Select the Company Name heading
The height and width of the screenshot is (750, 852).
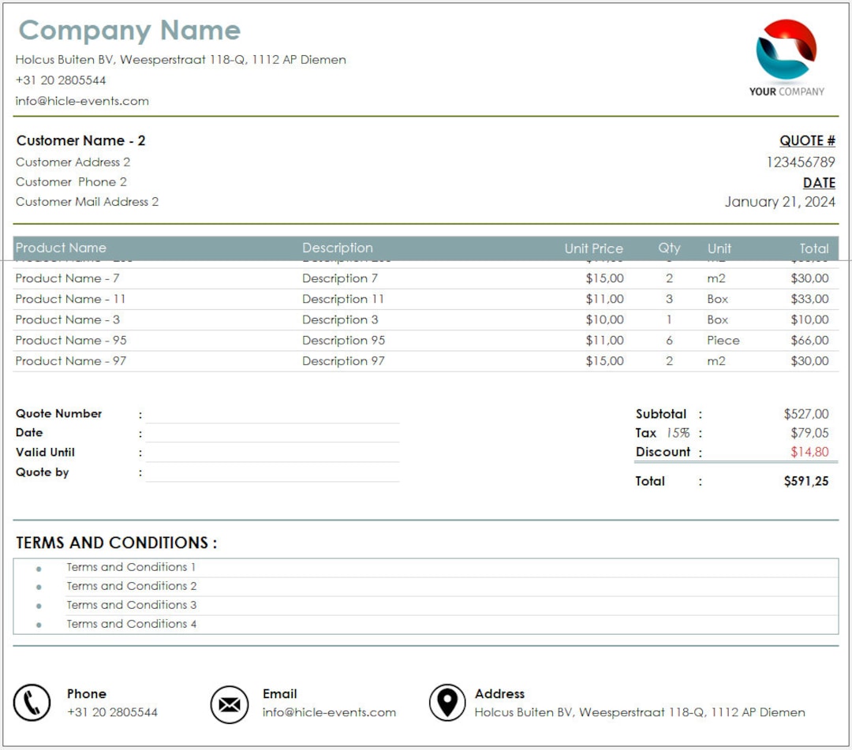pos(129,30)
